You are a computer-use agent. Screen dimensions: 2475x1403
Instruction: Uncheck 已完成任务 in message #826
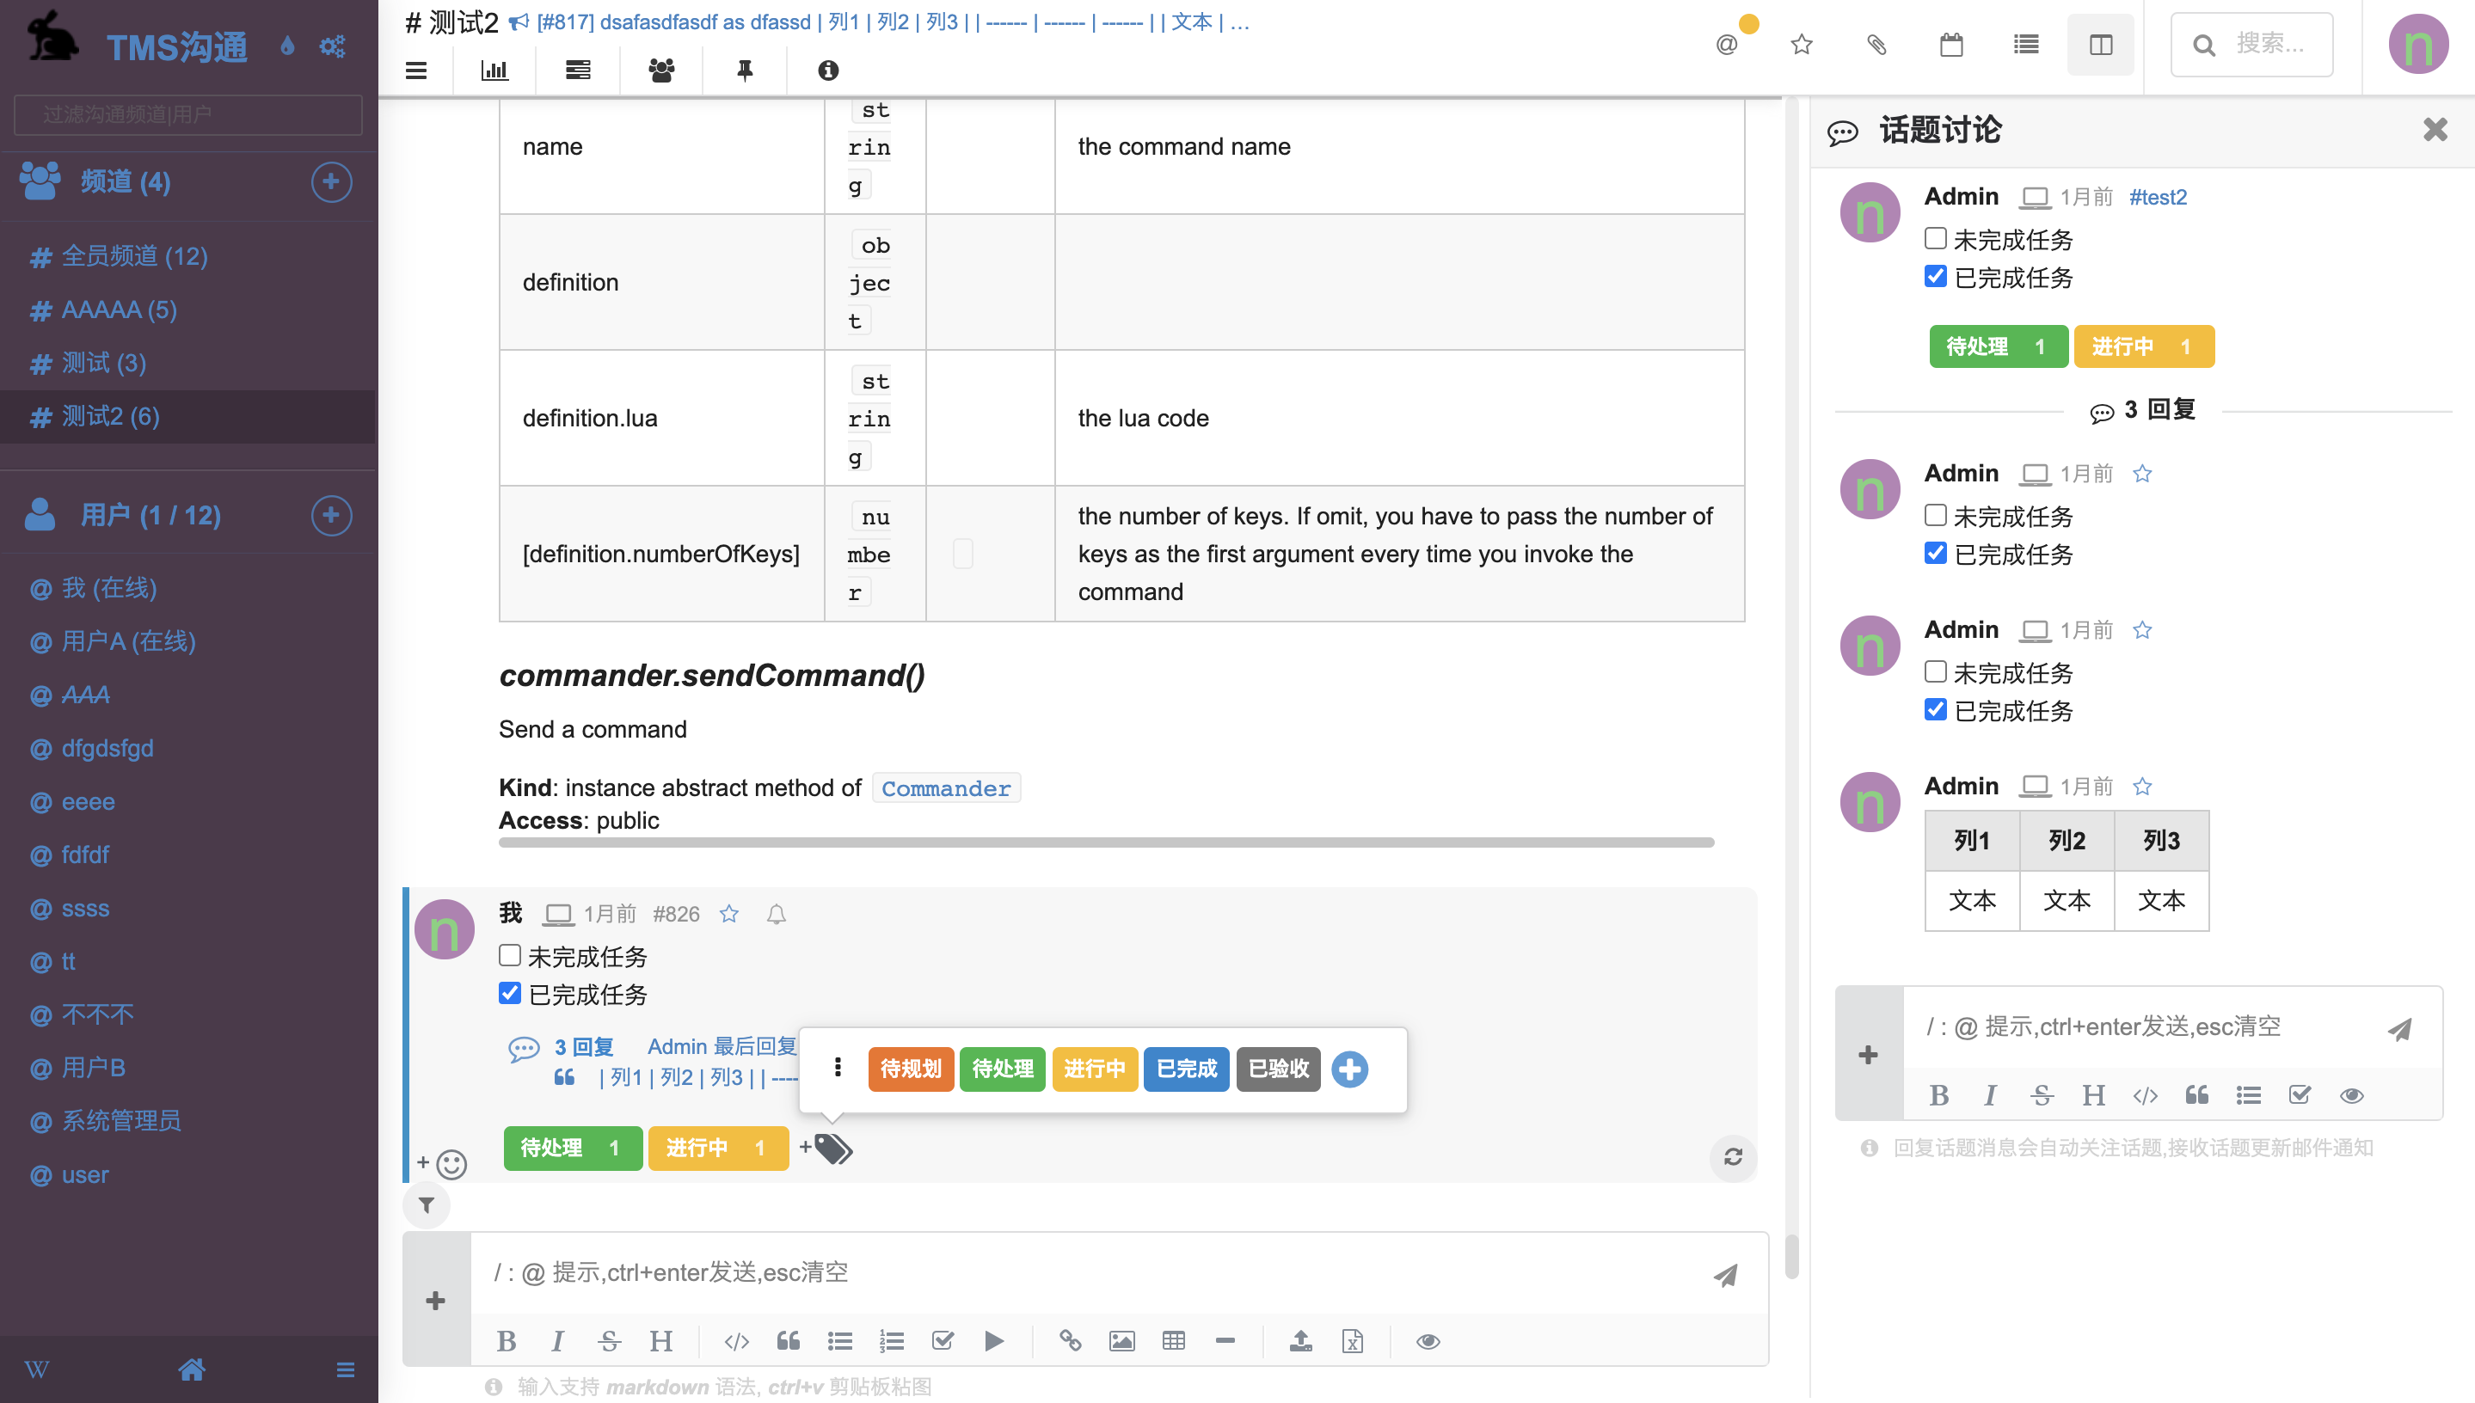(x=510, y=993)
